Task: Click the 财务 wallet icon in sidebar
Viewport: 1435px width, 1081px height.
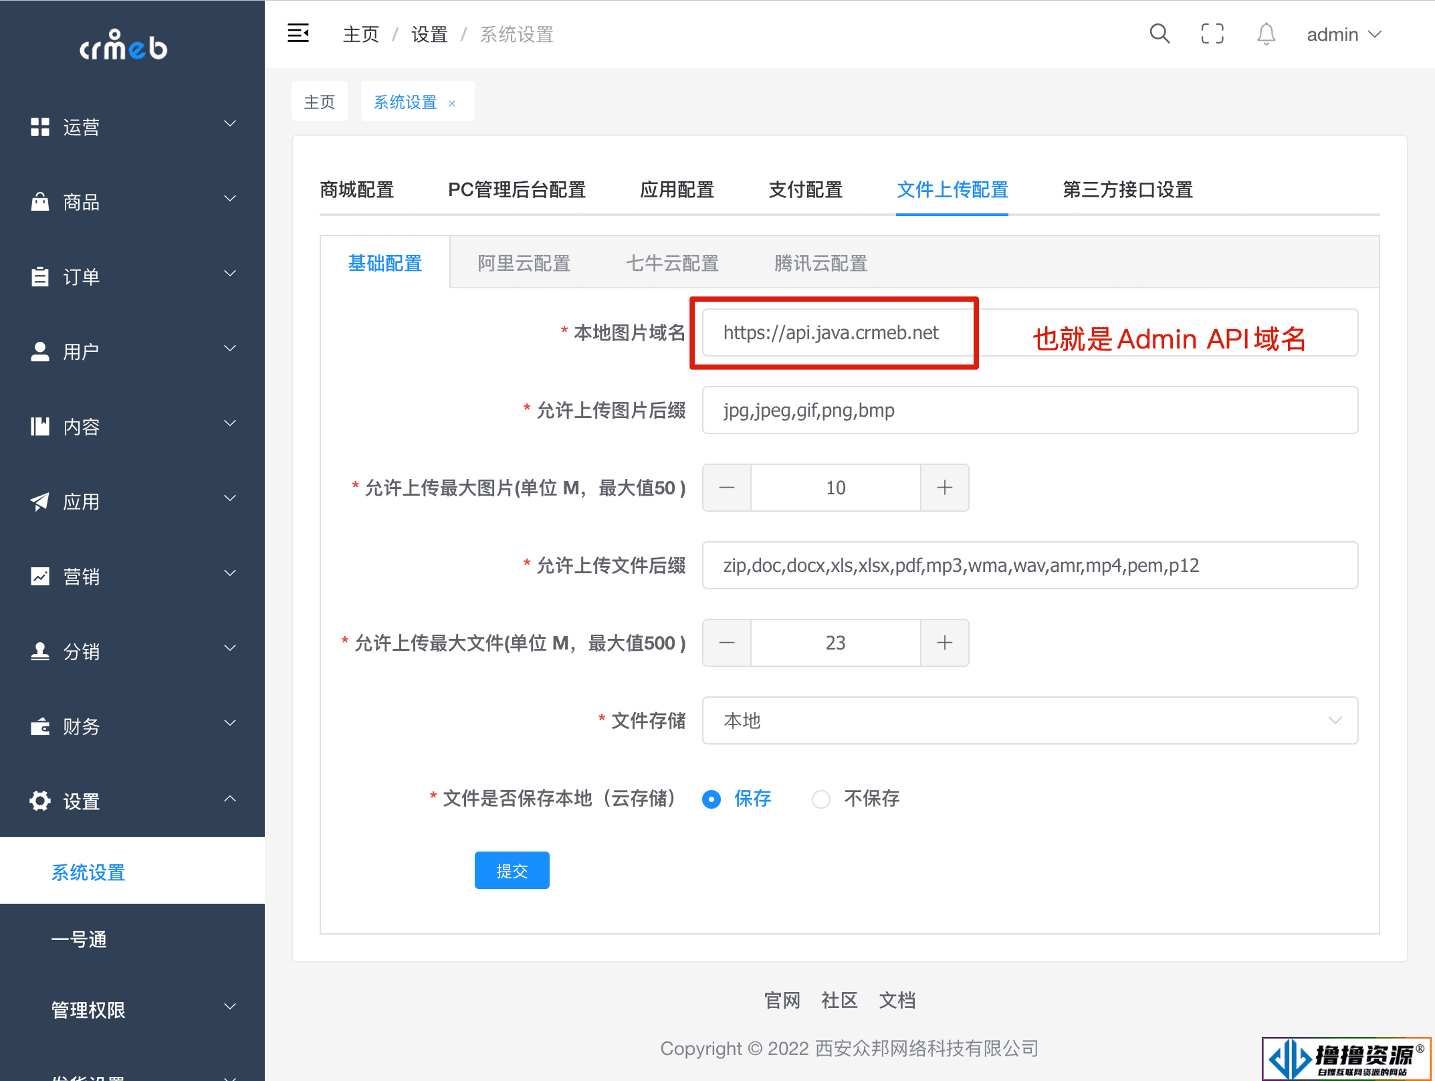Action: coord(40,726)
